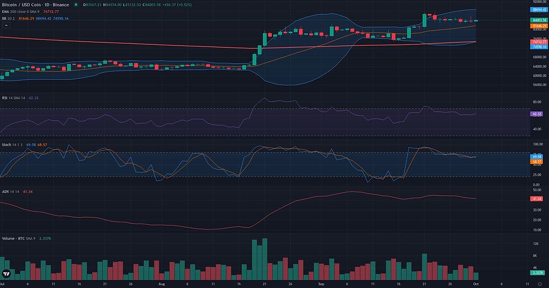The height and width of the screenshot is (288, 549).
Task: Click the red 41.34 ADX axis label
Action: [x=537, y=199]
